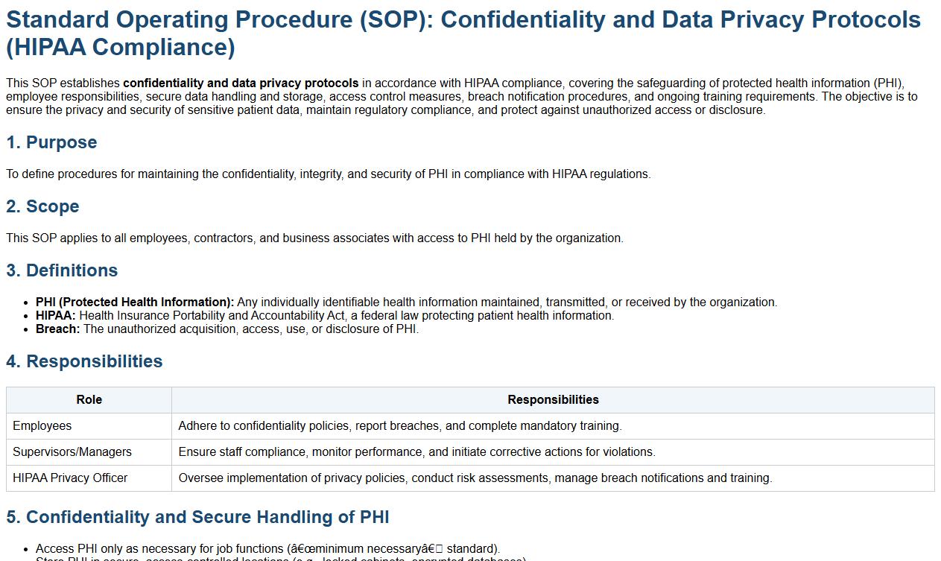Click the bold "HIPAA:" definition term
The width and height of the screenshot is (941, 561).
[56, 316]
